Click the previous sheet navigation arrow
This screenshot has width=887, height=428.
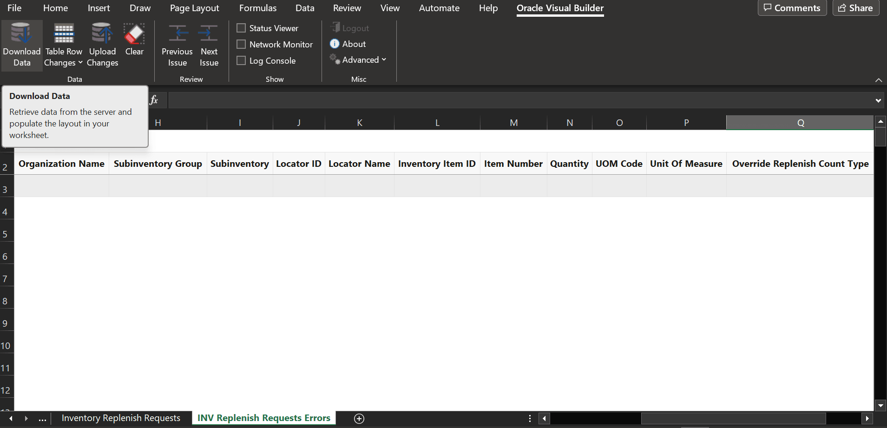pos(11,418)
